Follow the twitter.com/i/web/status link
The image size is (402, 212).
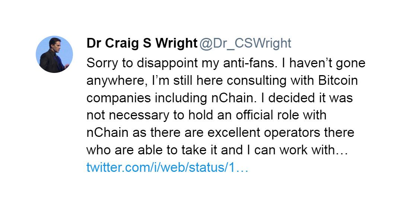click(x=167, y=167)
